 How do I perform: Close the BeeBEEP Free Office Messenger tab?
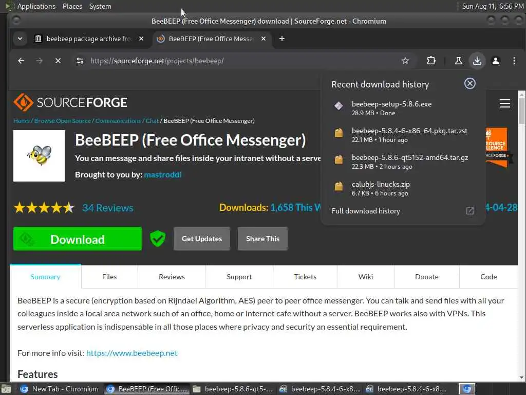[x=264, y=39]
